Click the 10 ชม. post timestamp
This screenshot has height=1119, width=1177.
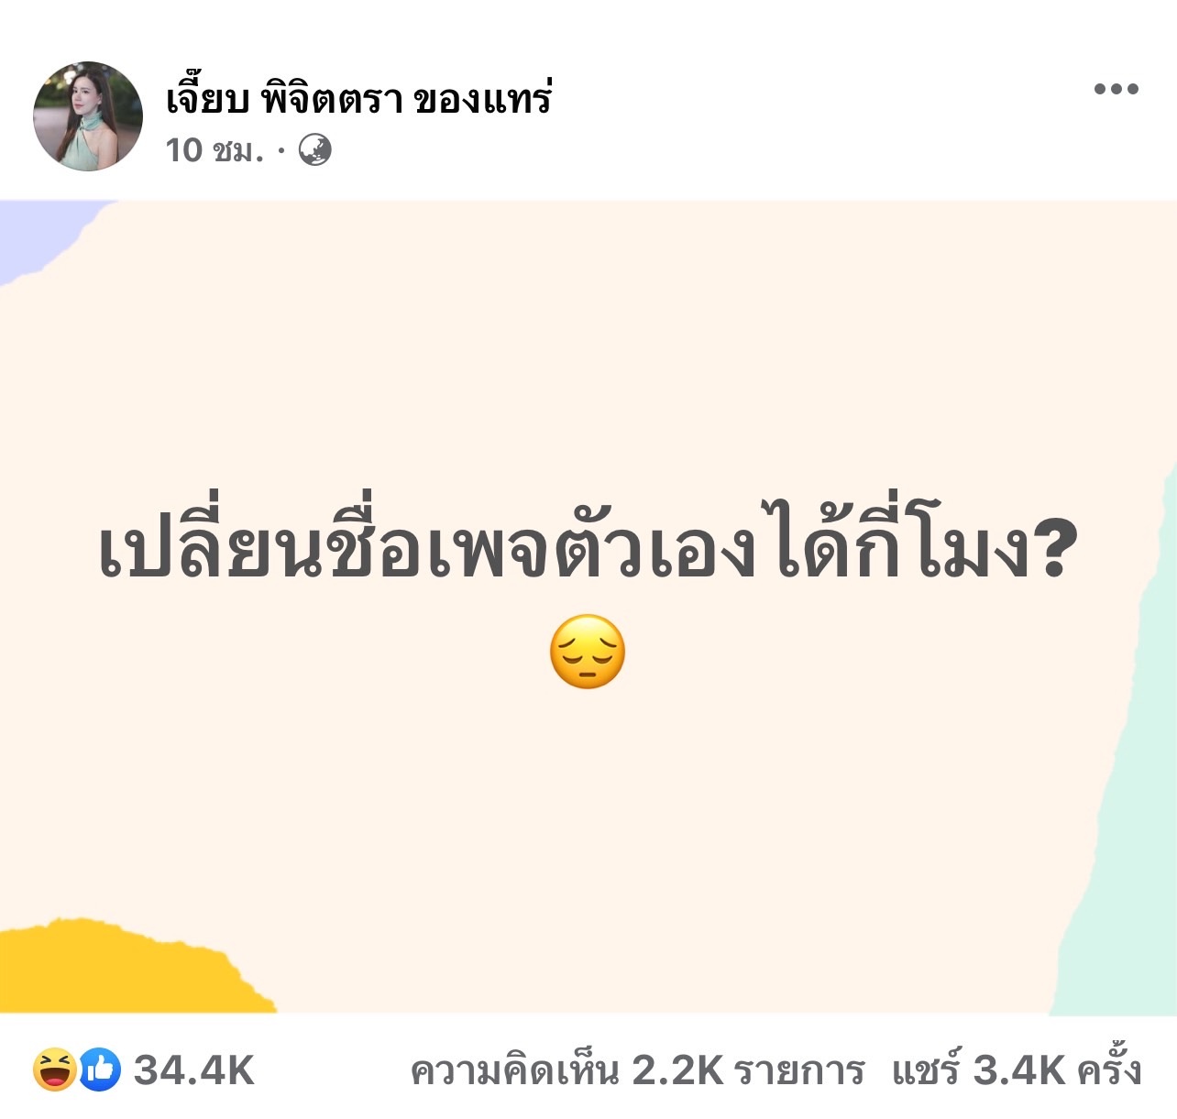pos(214,150)
